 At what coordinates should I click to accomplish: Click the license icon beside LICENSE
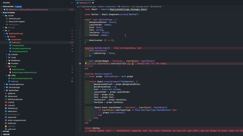click(6, 102)
